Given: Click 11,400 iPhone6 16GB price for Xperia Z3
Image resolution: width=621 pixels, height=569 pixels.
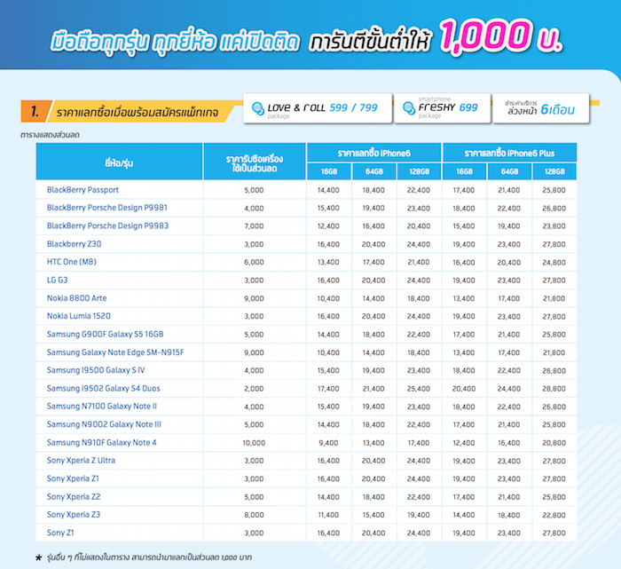Looking at the screenshot, I should pyautogui.click(x=328, y=515).
